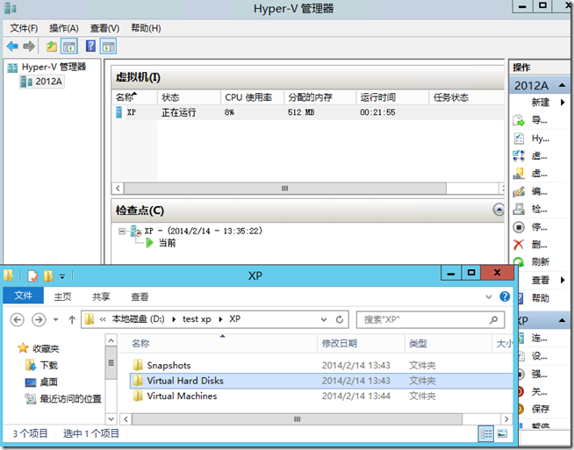Open the 新建 submenu in actions pane
This screenshot has height=450, width=574.
[x=540, y=103]
